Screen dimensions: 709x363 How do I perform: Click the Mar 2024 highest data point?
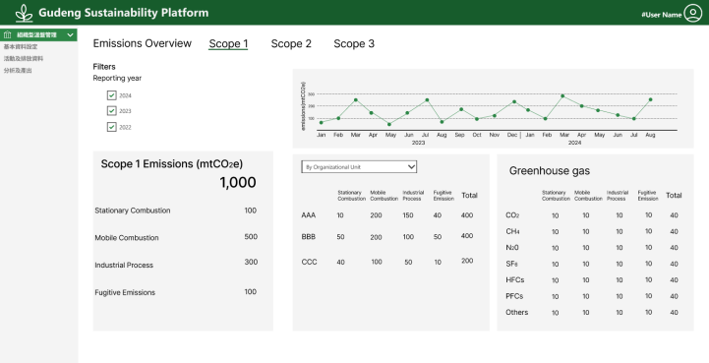562,96
